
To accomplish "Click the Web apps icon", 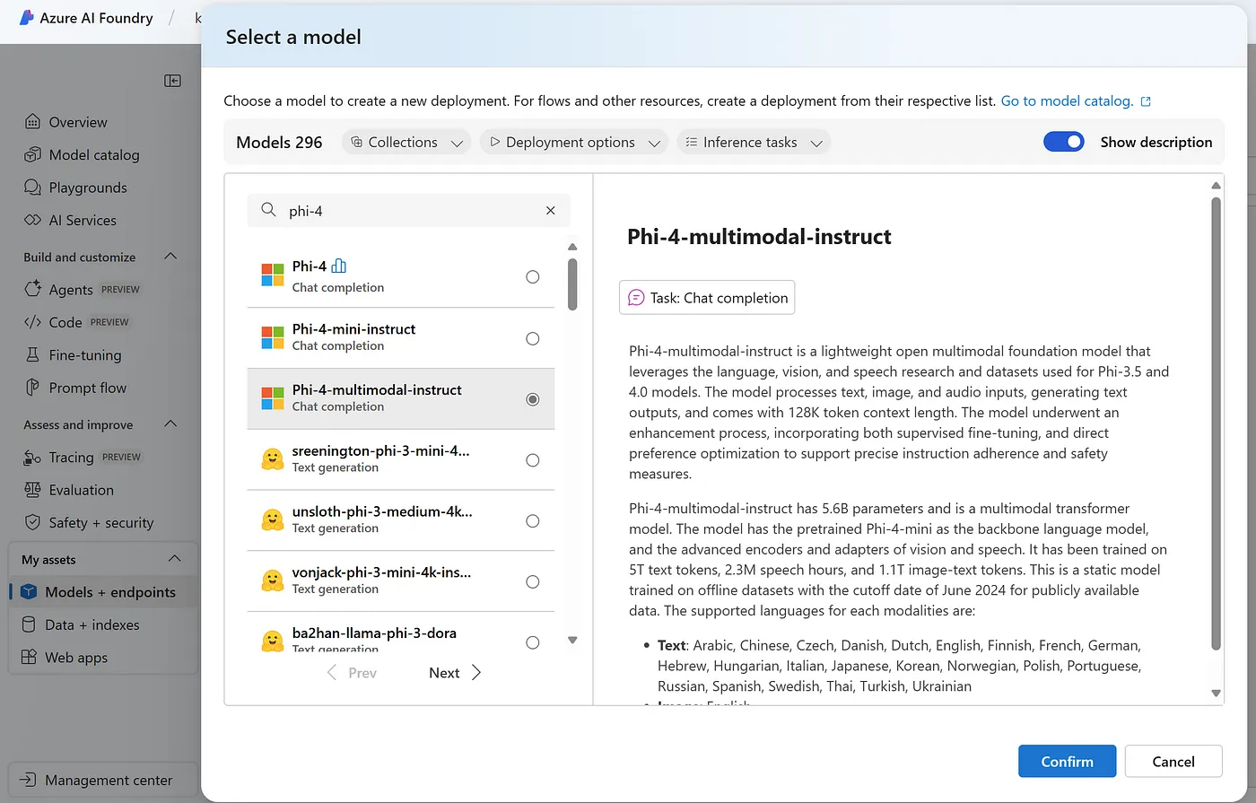I will tap(29, 658).
